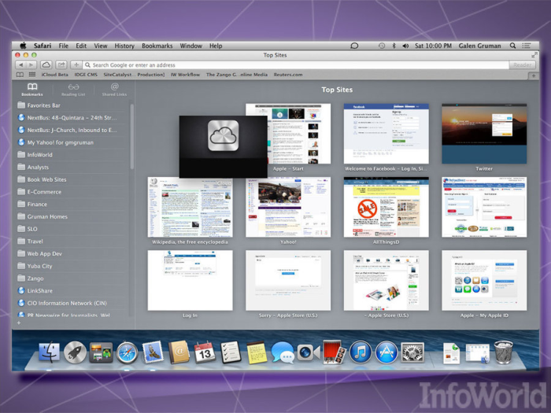Click the Messages speech bubble menu bar icon
551x413 pixels.
pos(354,46)
